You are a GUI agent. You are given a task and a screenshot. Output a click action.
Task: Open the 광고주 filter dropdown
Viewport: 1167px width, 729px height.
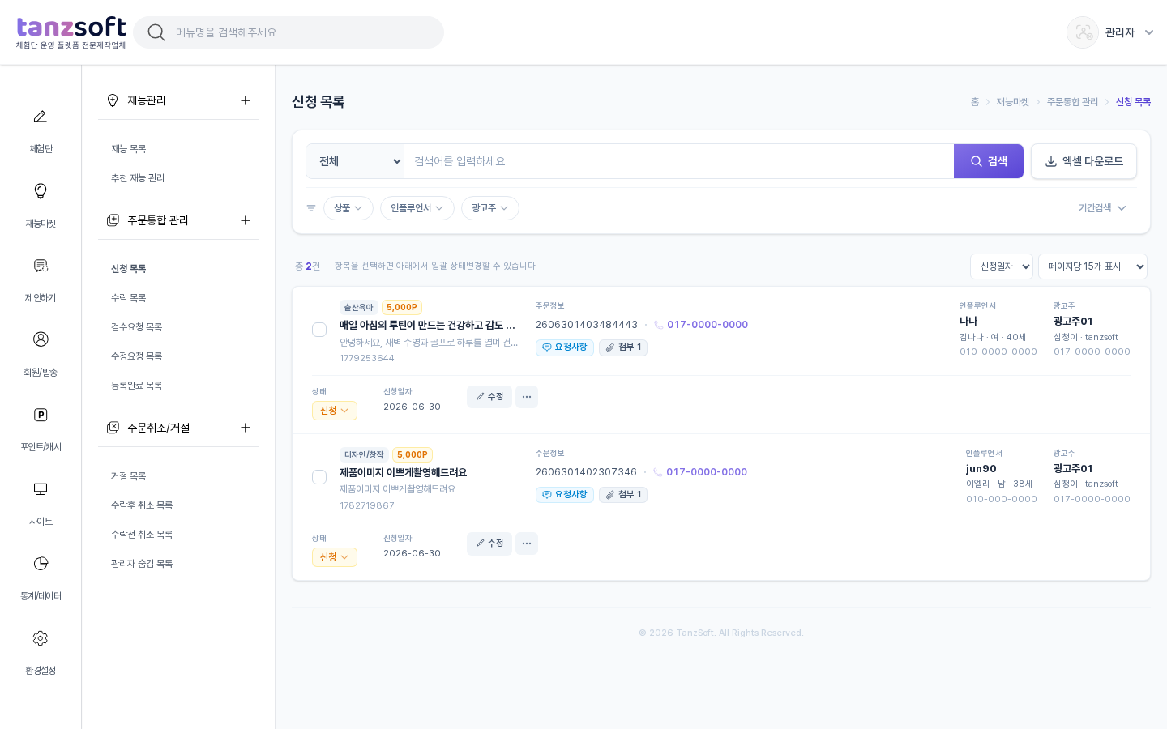point(490,208)
